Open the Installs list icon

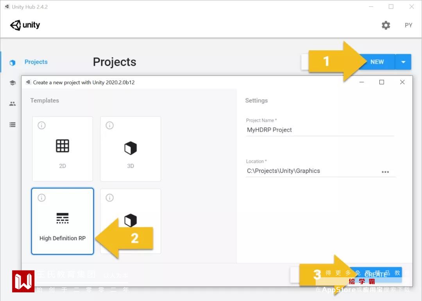[x=13, y=125]
